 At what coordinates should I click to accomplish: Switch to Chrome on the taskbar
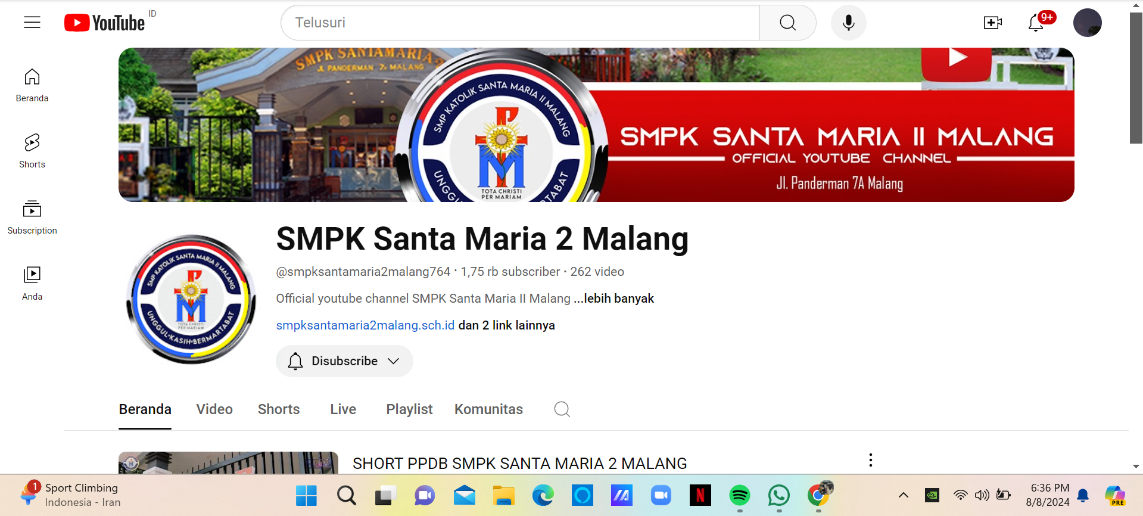pos(818,495)
